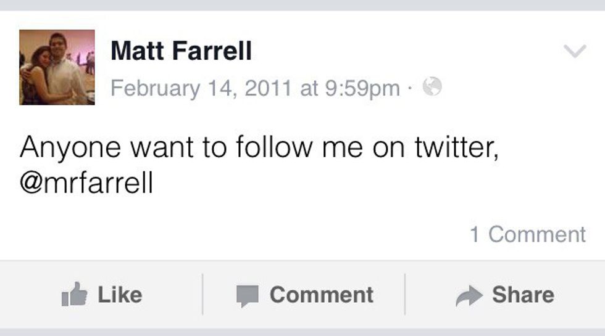Click the February 14, 2011 date
The height and width of the screenshot is (336, 605).
(x=200, y=88)
